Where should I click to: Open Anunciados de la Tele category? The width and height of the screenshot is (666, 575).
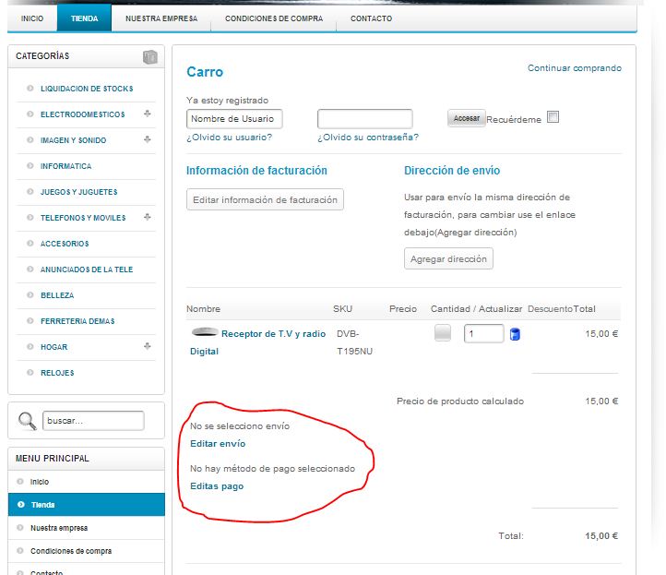pos(87,270)
